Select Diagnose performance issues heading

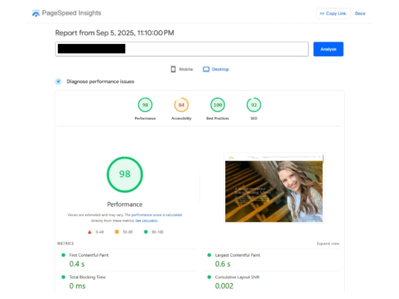coord(100,81)
